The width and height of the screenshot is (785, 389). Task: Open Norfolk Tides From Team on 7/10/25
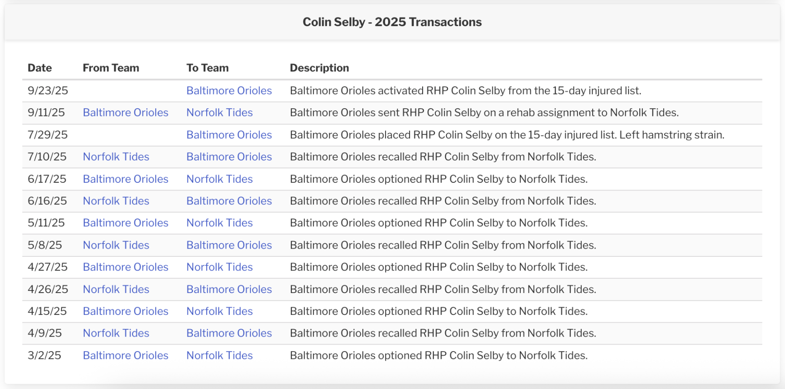116,157
